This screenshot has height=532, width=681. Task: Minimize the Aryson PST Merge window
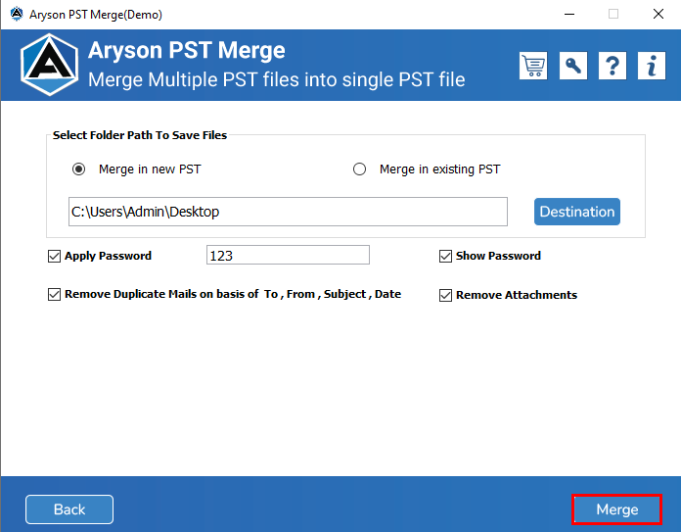(x=569, y=14)
